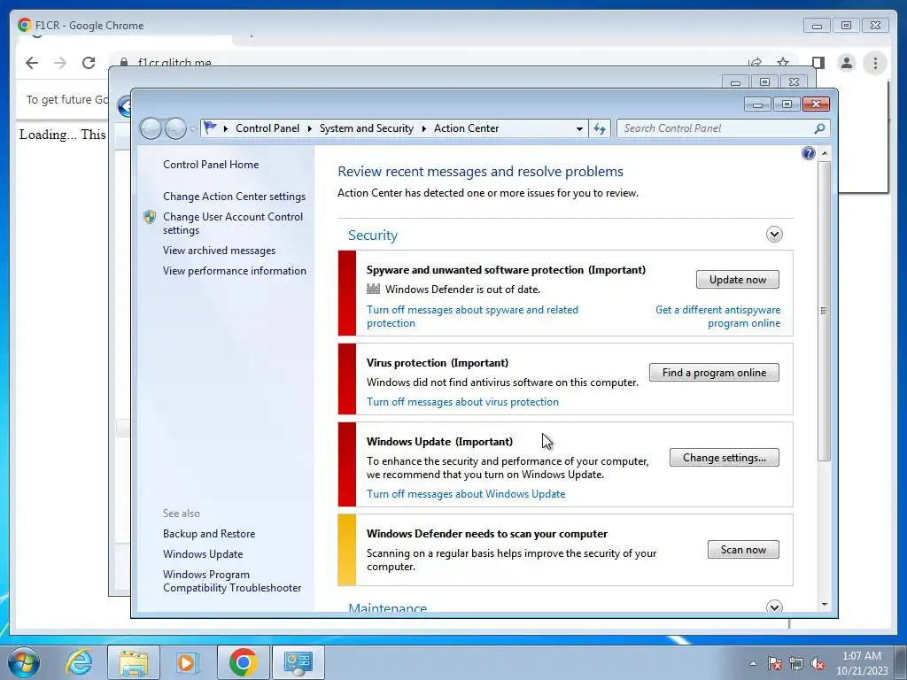Click Chrome address bar URL
907x680 pixels.
click(x=174, y=63)
